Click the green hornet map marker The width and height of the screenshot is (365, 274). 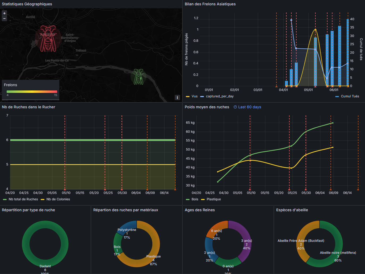pos(138,77)
